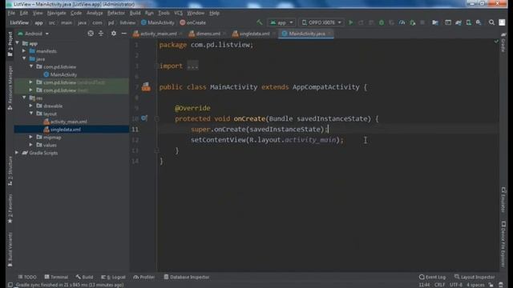Click Attach Debugger to Android Process icon
513x288 pixels.
coord(413,22)
